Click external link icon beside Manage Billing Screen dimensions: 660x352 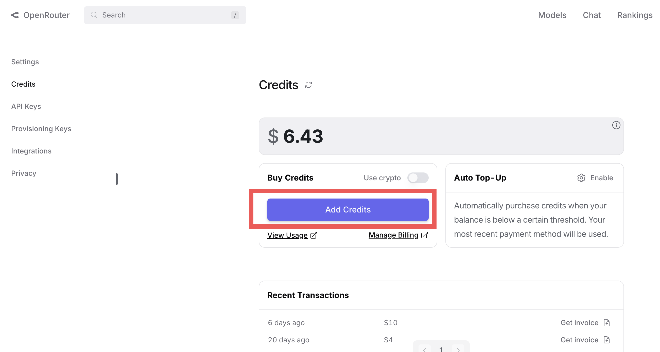[x=424, y=235]
